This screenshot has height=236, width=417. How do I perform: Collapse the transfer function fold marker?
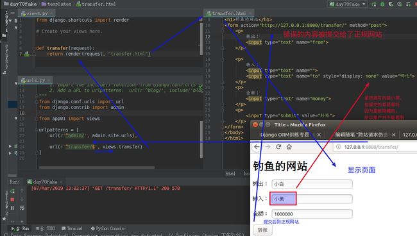click(x=34, y=48)
